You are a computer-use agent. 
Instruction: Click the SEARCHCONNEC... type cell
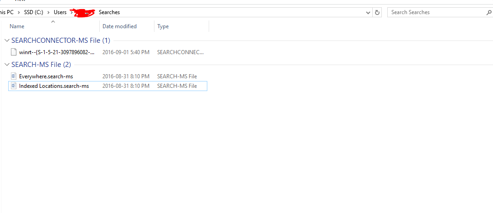coord(180,52)
